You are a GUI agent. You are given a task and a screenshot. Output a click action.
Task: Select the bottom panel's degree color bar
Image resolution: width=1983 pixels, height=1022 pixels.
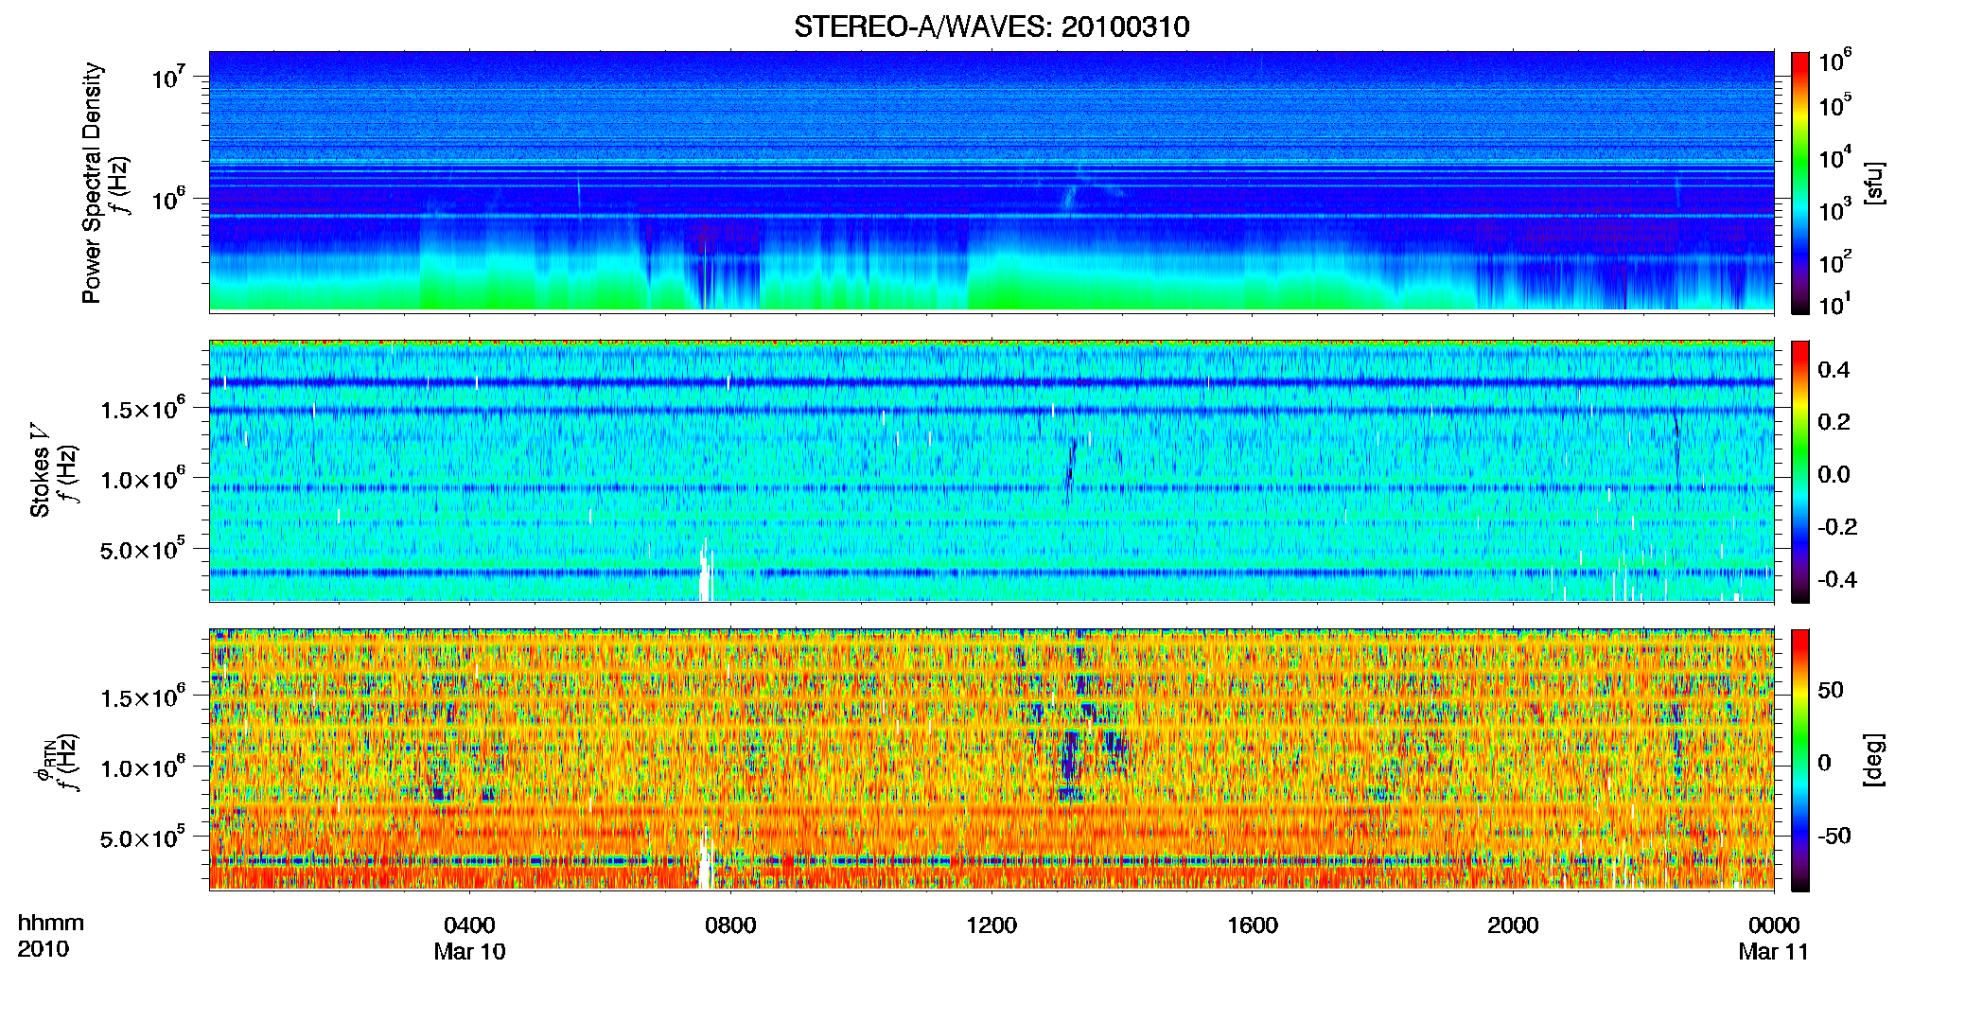[1800, 760]
